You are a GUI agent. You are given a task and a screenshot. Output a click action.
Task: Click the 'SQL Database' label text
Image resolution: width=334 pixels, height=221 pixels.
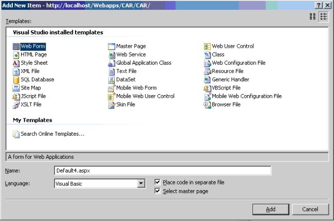[38, 80]
